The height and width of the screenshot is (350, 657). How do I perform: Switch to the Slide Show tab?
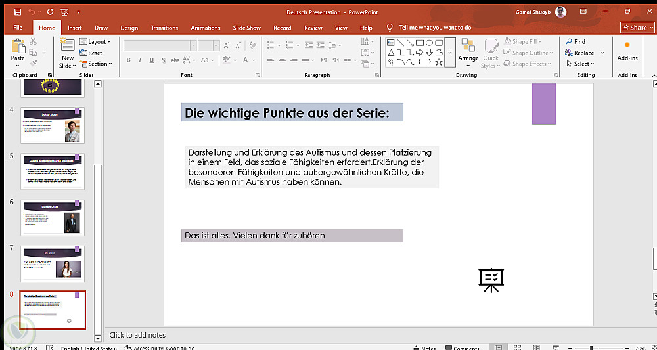coord(247,28)
